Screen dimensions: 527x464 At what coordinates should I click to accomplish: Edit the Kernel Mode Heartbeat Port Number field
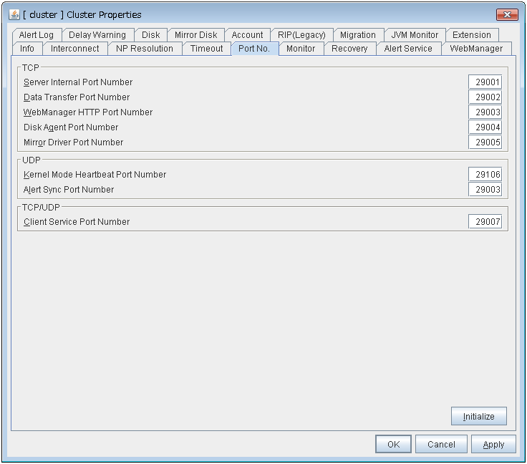(485, 175)
